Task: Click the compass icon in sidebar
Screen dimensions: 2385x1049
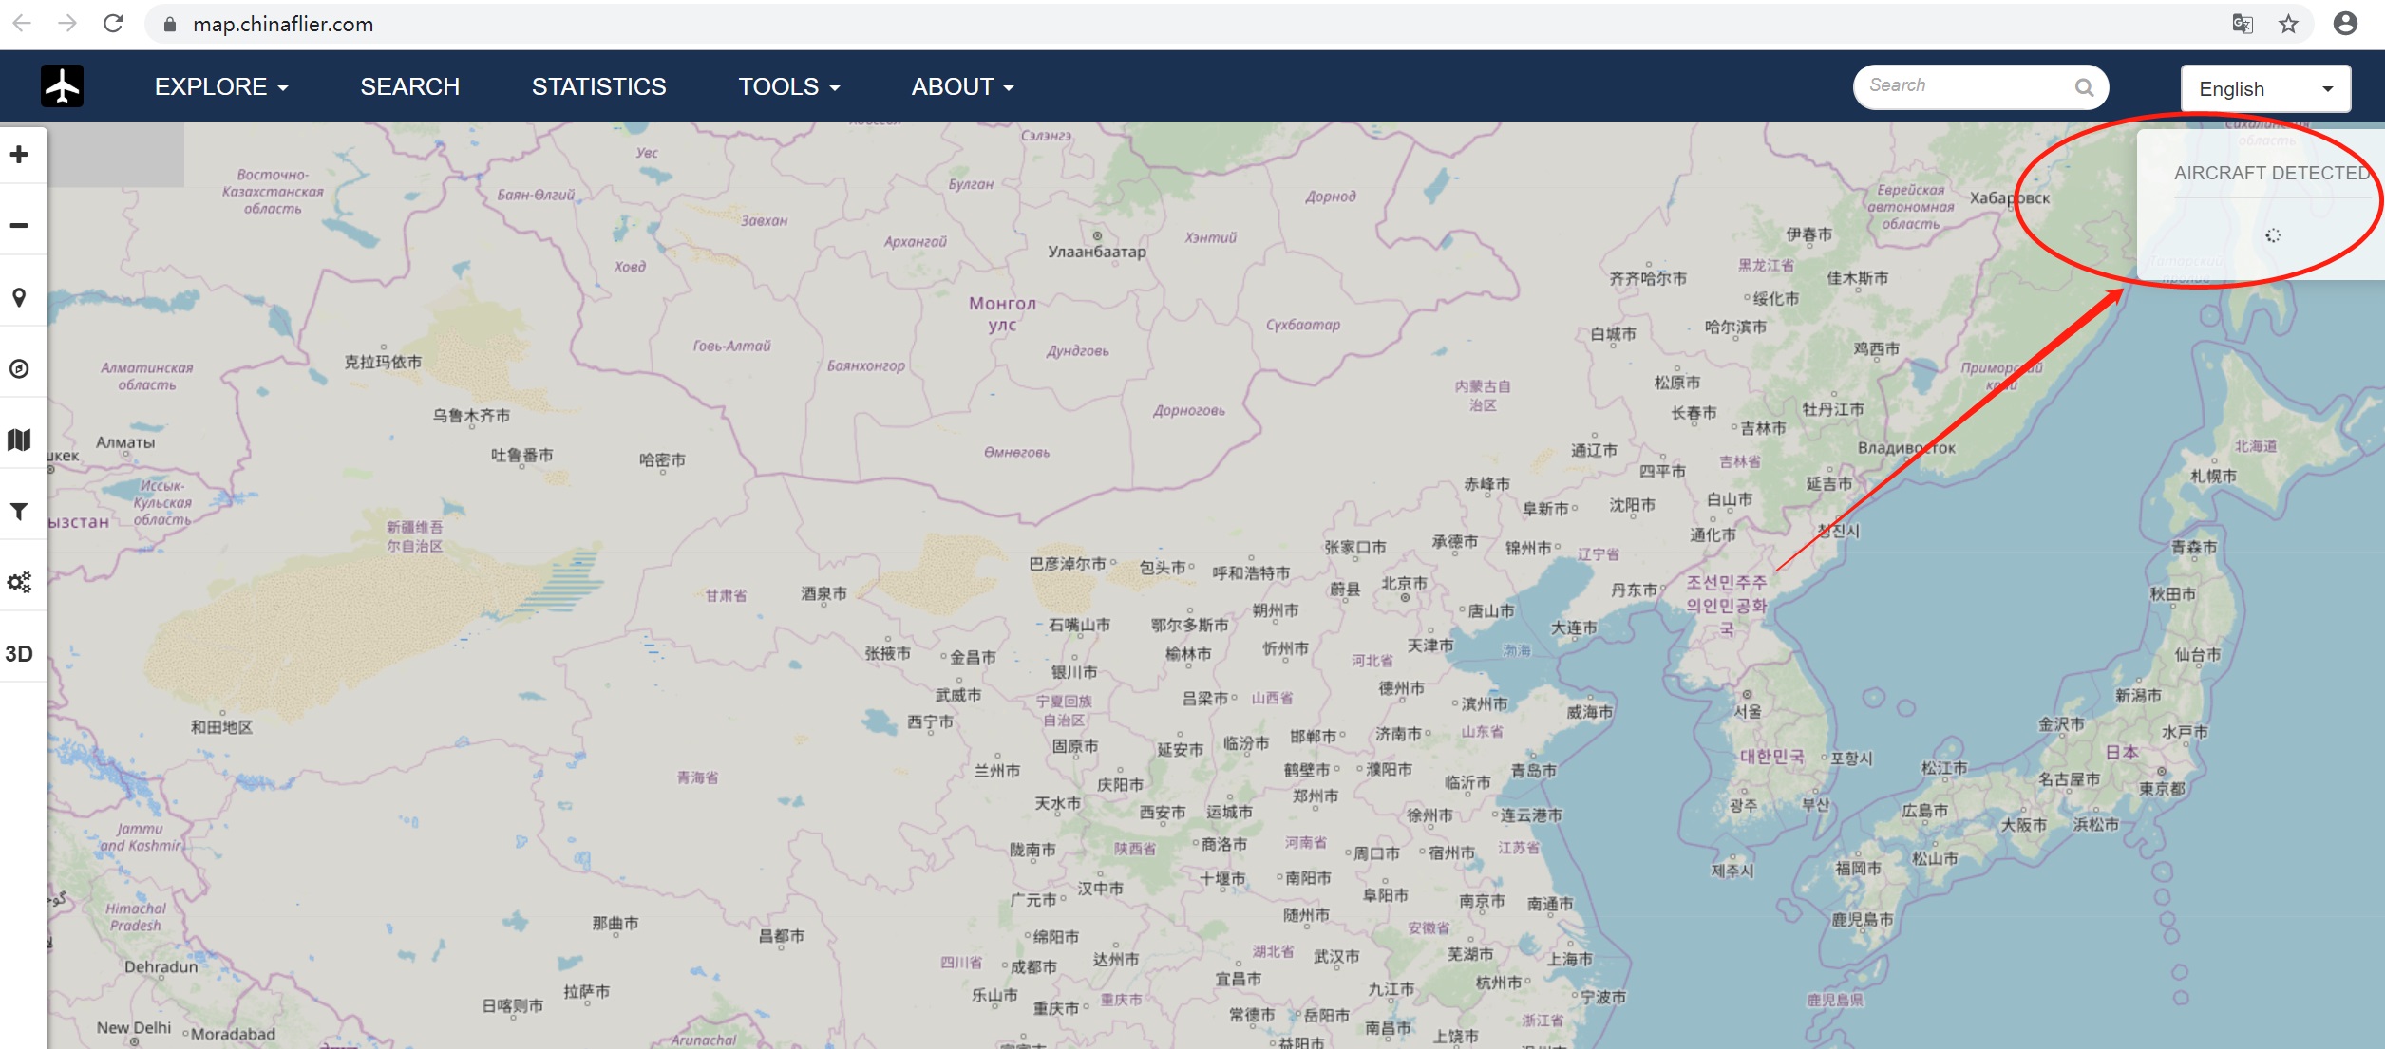Action: 19,368
